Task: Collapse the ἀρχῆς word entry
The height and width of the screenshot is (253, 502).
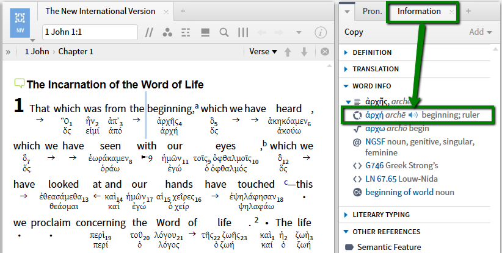Action: pyautogui.click(x=349, y=102)
